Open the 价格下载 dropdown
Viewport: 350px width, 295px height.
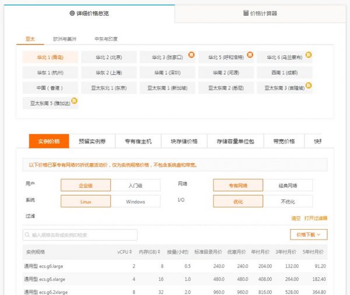pyautogui.click(x=308, y=234)
